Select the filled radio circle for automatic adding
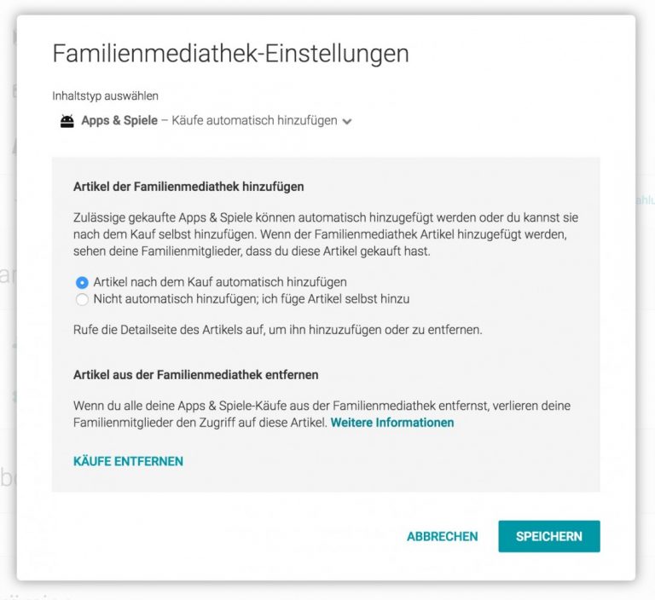655x600 pixels. tap(82, 282)
